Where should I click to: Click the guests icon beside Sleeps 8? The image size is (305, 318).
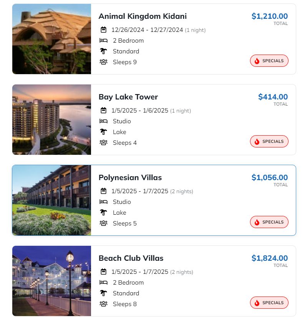point(103,304)
